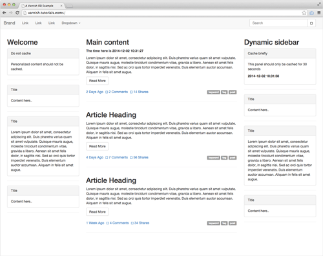Click Read More above '4 Days Ago'
This screenshot has height=256, width=323.
(x=98, y=146)
